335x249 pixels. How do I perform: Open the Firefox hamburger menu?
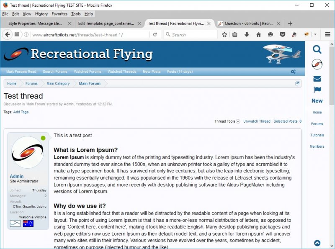click(328, 34)
